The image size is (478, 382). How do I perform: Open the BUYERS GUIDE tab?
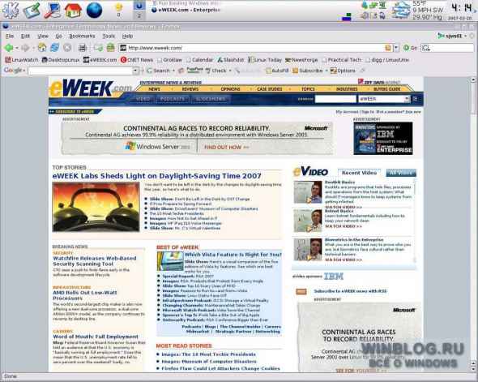pyautogui.click(x=386, y=89)
